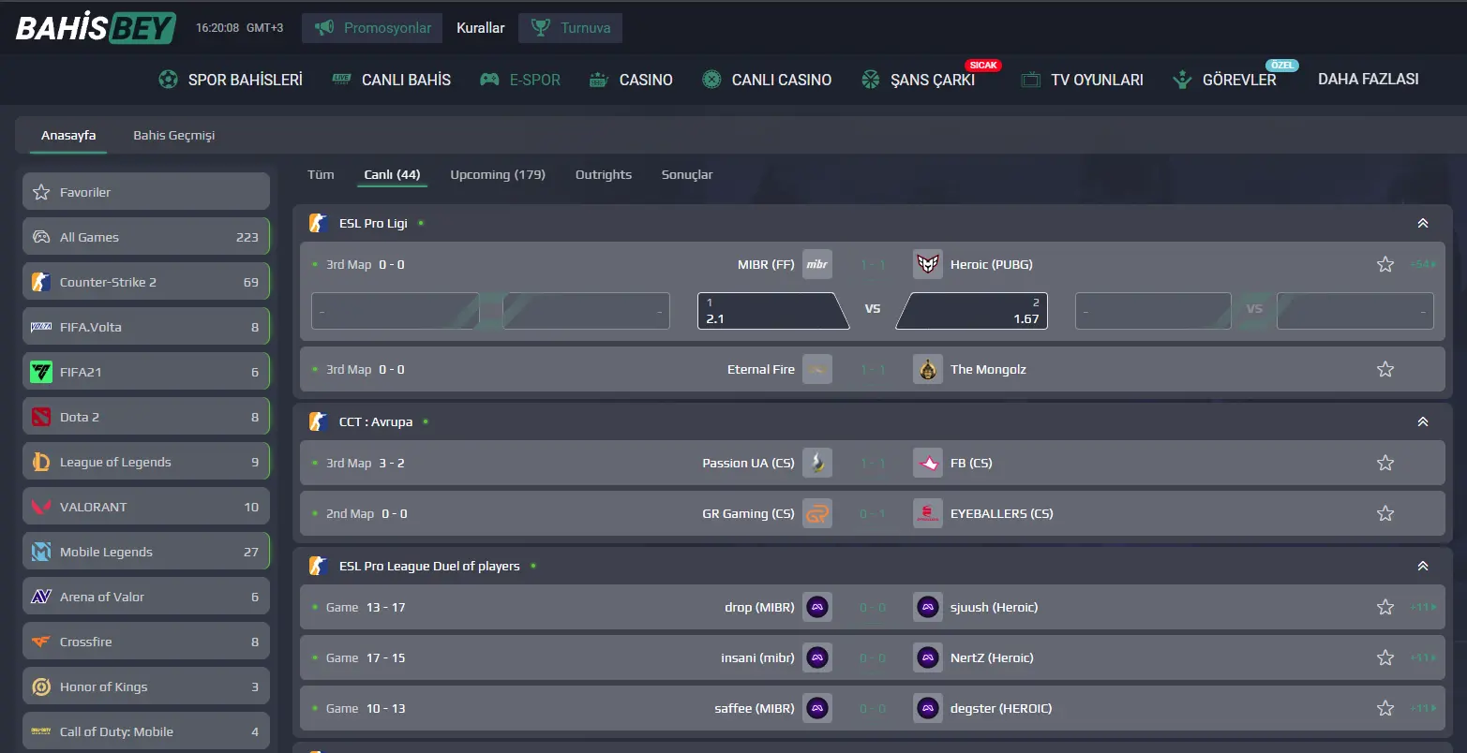
Task: Click The Mongolz team logo
Action: (x=928, y=369)
